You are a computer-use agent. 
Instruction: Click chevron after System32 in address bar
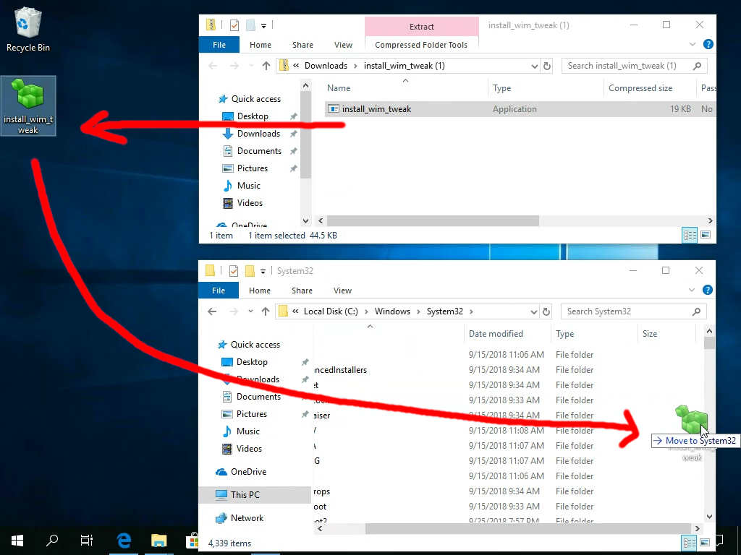pyautogui.click(x=471, y=312)
